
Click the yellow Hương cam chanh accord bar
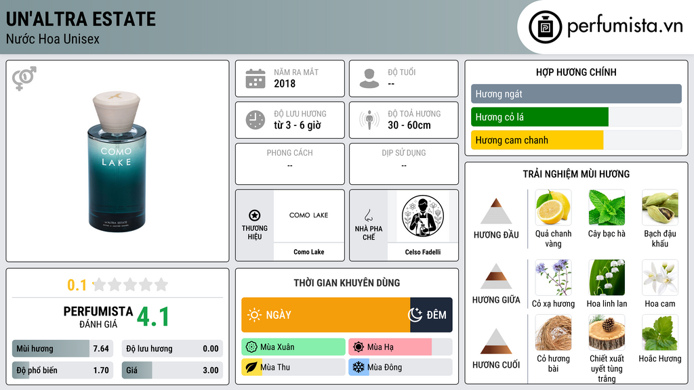tap(537, 140)
